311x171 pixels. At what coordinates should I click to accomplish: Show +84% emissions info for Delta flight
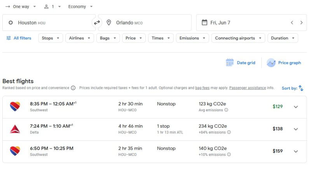coord(229,132)
